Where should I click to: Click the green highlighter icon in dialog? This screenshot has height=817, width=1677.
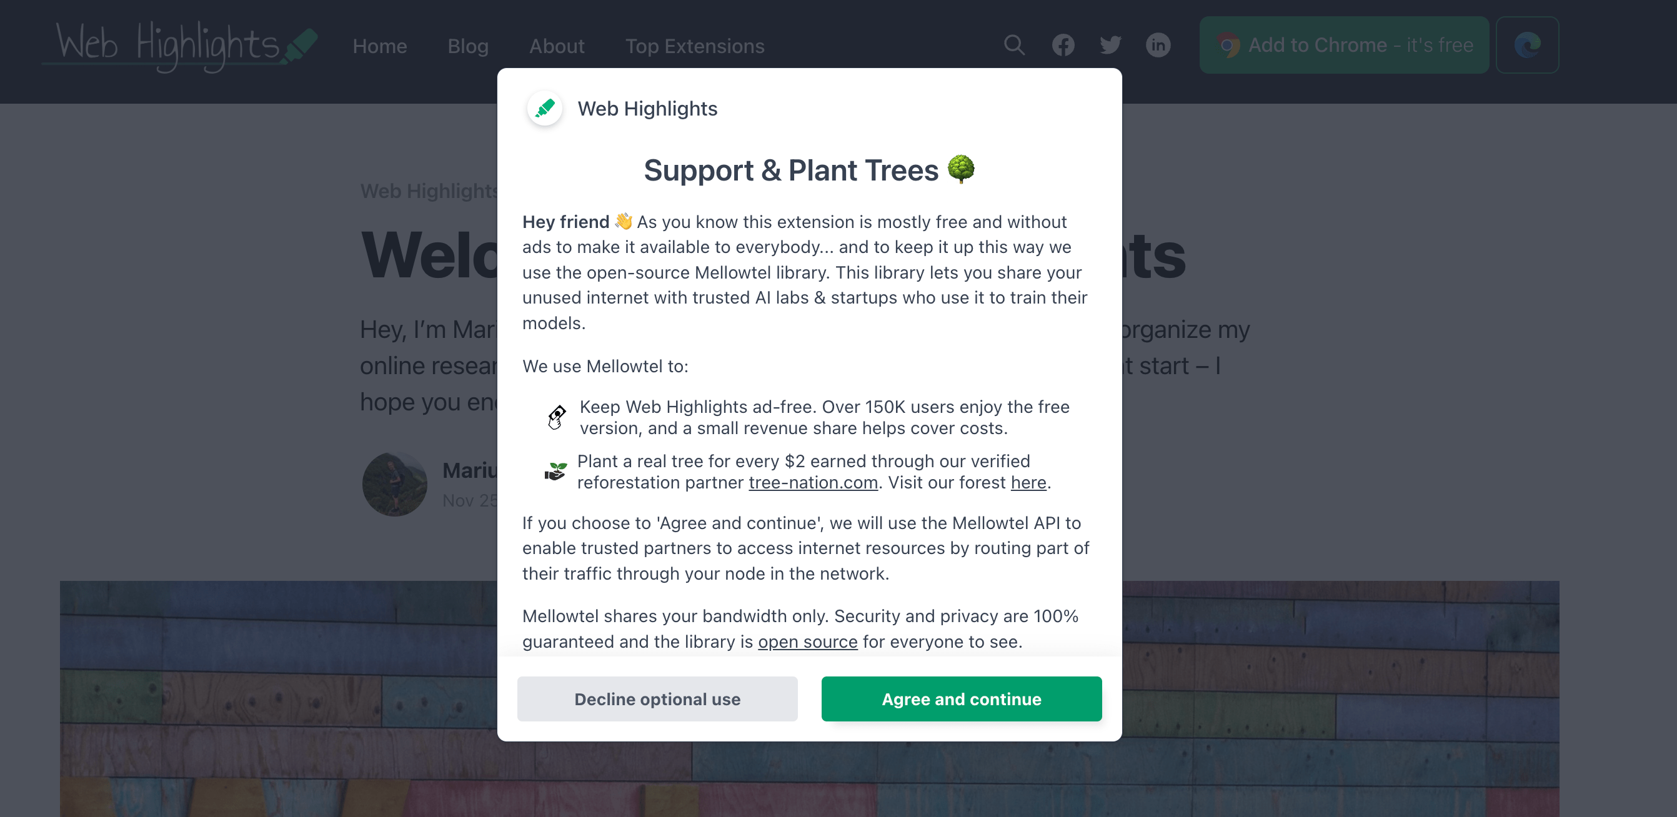coord(545,108)
